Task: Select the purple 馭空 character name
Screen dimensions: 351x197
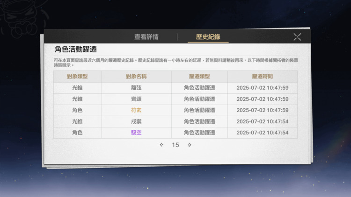Action: [x=136, y=133]
